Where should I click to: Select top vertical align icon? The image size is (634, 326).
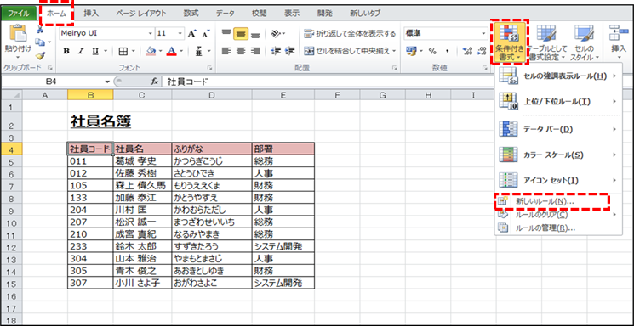(226, 33)
